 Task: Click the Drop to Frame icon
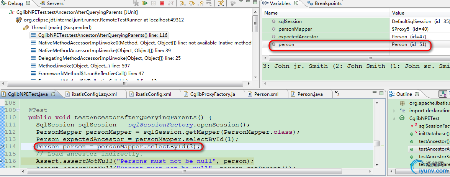[209, 3]
